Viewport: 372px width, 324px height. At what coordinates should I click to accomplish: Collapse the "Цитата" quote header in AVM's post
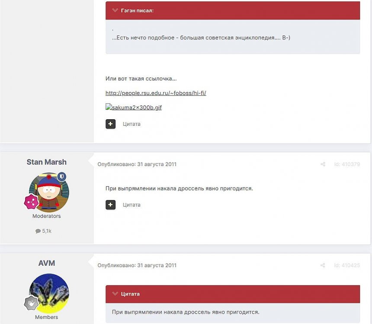[x=115, y=294]
